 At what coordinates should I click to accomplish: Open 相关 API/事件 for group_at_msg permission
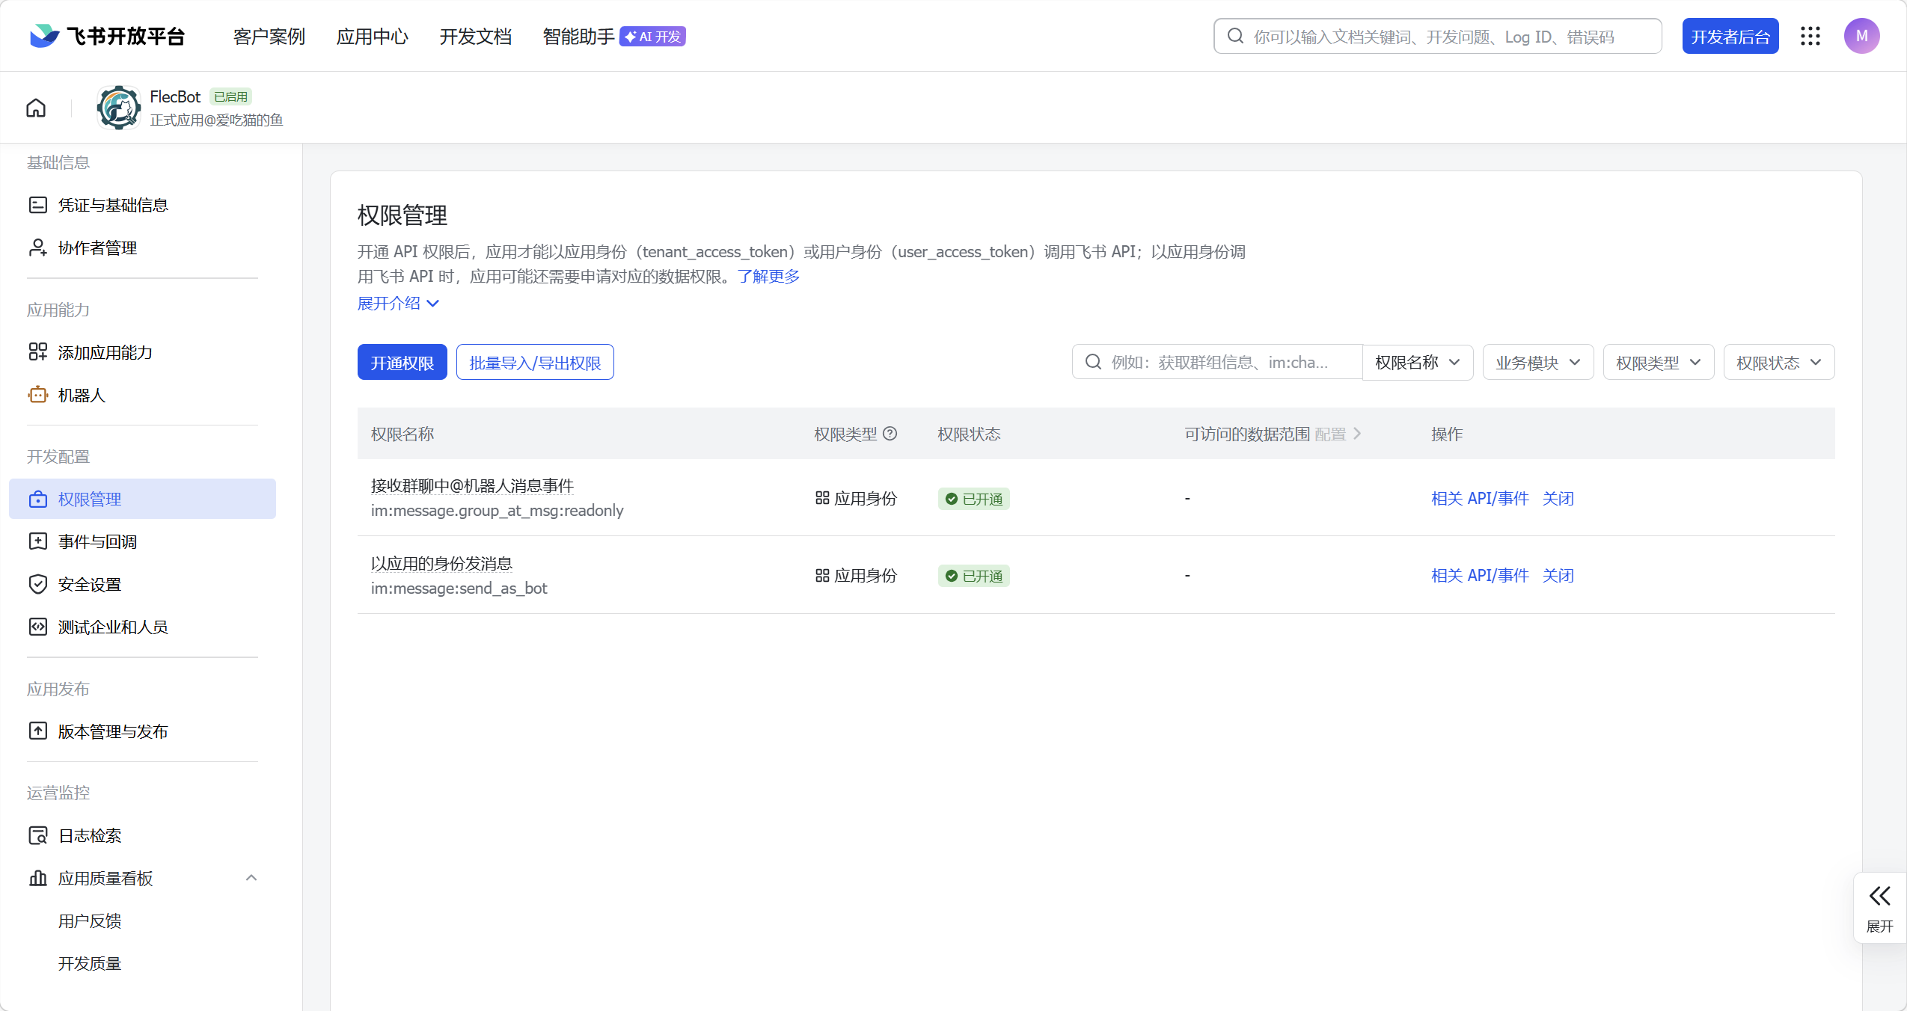1480,498
